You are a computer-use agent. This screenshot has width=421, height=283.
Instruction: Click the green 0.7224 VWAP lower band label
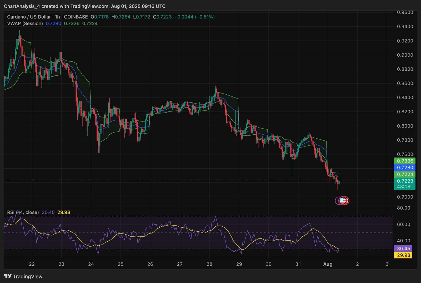click(404, 174)
